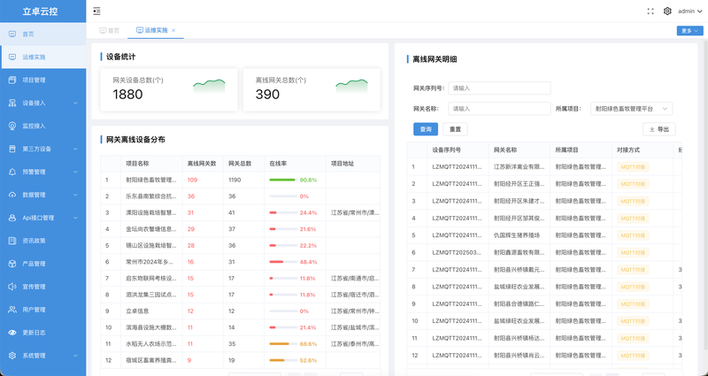Image resolution: width=708 pixels, height=376 pixels.
Task: Click the 90.8% online rate progress bar
Action: (x=282, y=180)
